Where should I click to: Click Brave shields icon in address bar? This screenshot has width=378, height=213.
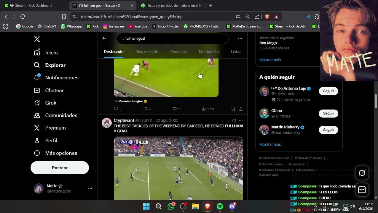coord(267,17)
